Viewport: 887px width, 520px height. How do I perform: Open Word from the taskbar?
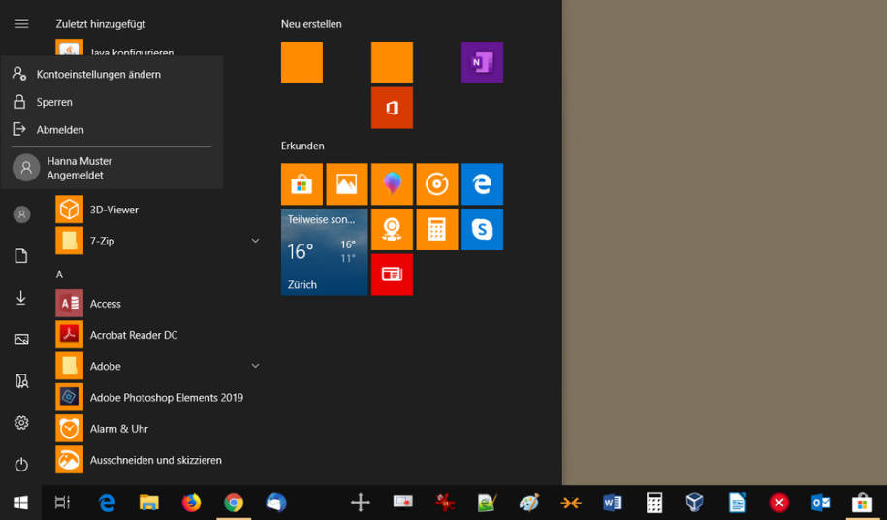pos(612,503)
